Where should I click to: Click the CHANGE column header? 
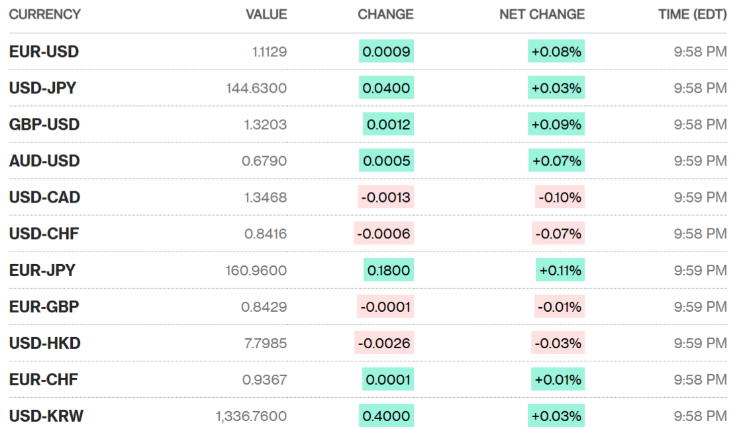pos(385,14)
